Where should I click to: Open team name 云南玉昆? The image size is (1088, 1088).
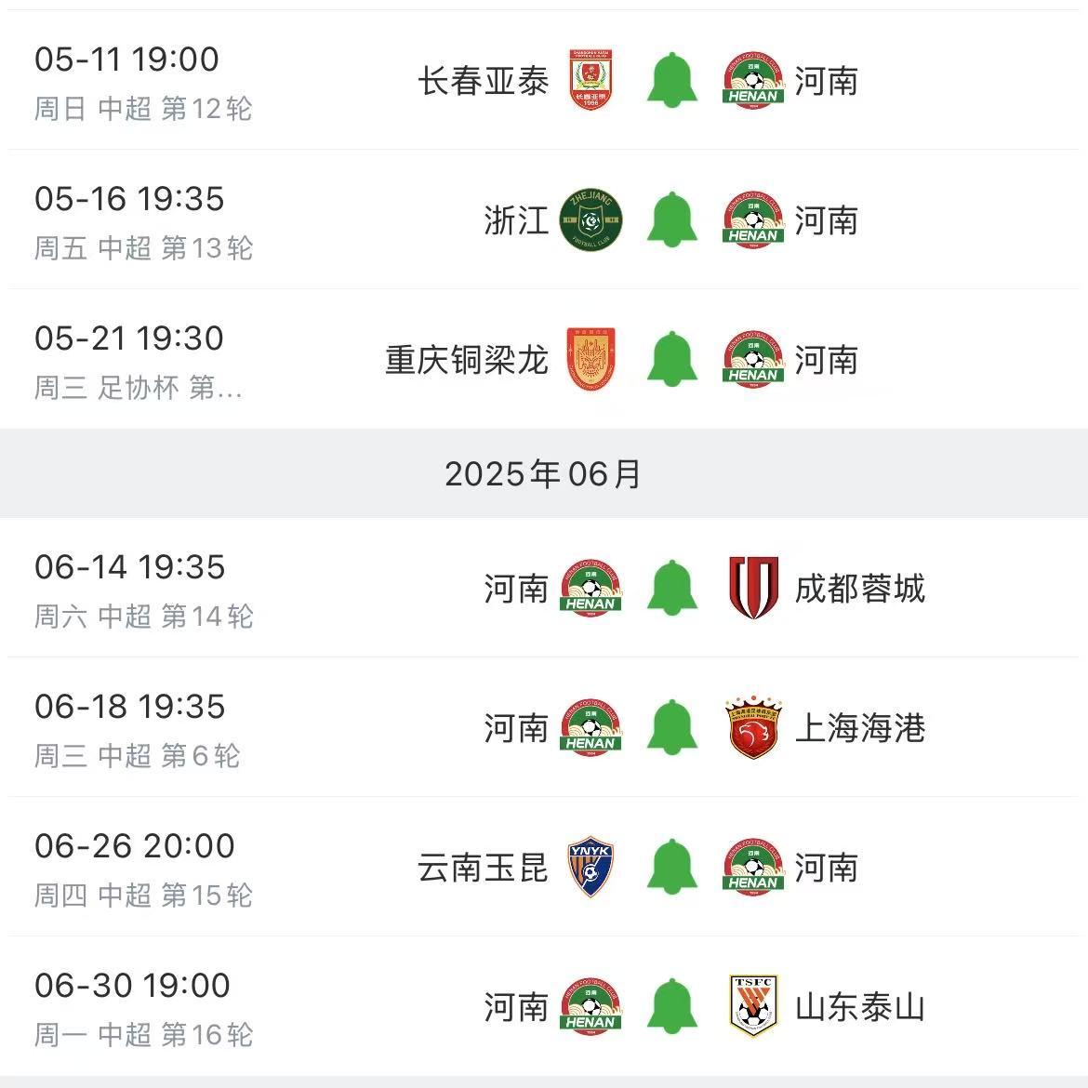(x=483, y=868)
